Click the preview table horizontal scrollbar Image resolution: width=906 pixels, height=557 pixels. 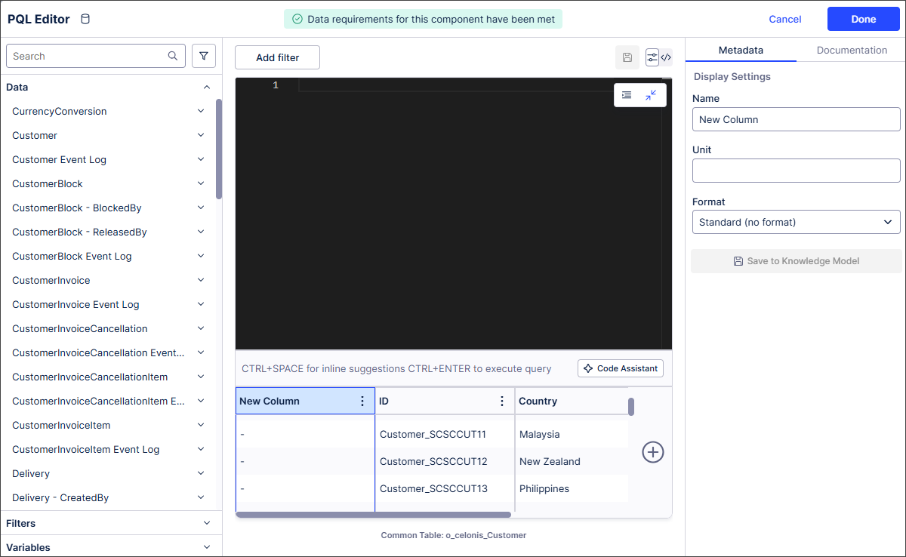pyautogui.click(x=374, y=515)
